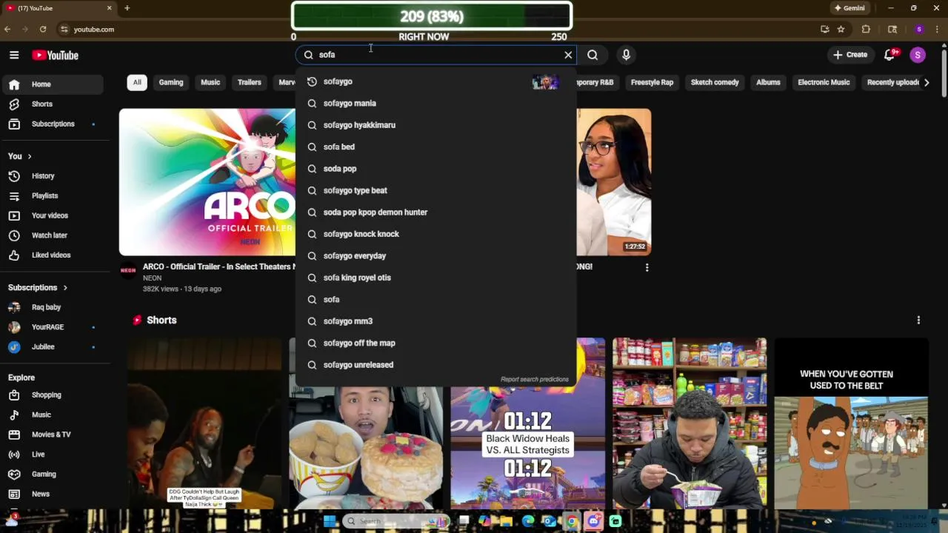Open Jubilee subscription channel
948x533 pixels.
tap(52, 346)
